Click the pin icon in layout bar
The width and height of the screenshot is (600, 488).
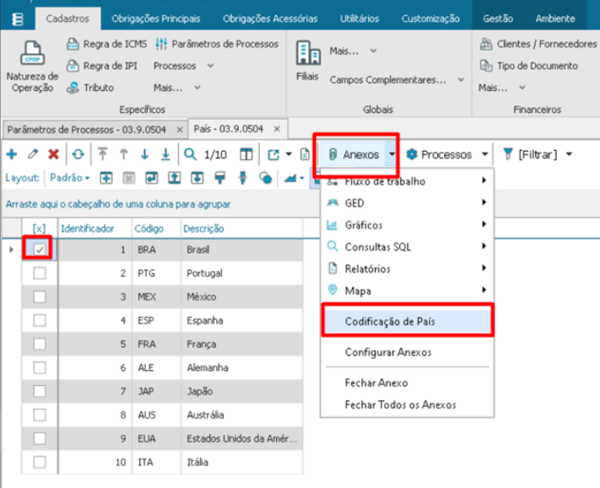click(242, 178)
